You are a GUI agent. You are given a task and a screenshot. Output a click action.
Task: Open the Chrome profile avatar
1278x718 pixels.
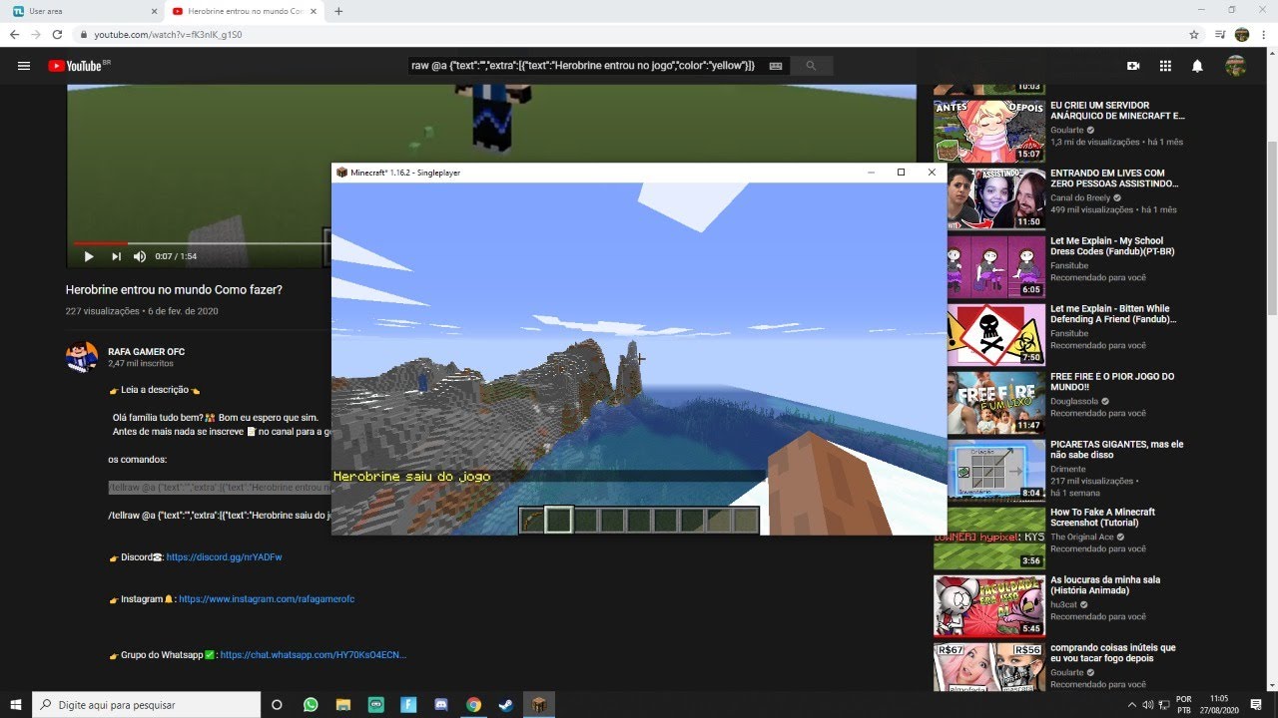[1242, 34]
